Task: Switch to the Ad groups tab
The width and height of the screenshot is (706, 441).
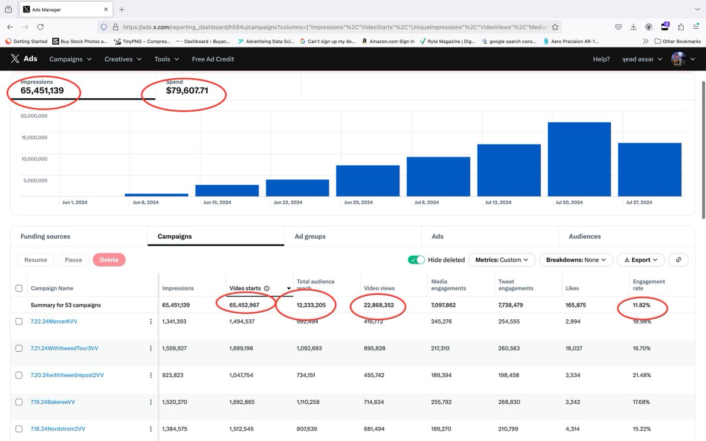Action: 353,236
